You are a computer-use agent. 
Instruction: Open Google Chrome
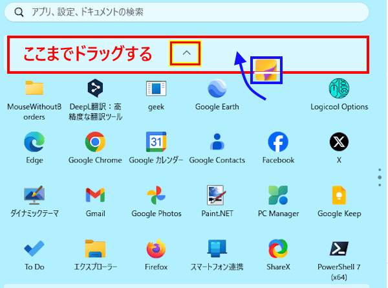tap(95, 142)
